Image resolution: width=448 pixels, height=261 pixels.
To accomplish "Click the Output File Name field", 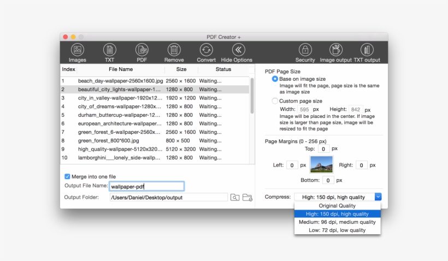I will click(x=146, y=187).
